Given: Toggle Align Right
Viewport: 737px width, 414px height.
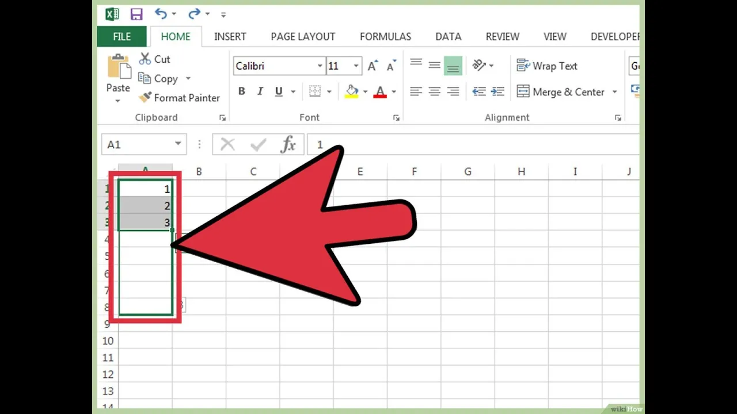Looking at the screenshot, I should [453, 91].
